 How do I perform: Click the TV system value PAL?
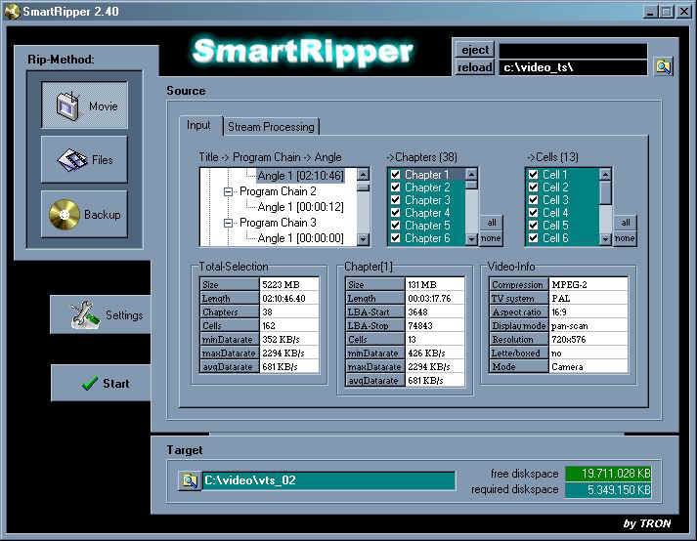pos(588,299)
